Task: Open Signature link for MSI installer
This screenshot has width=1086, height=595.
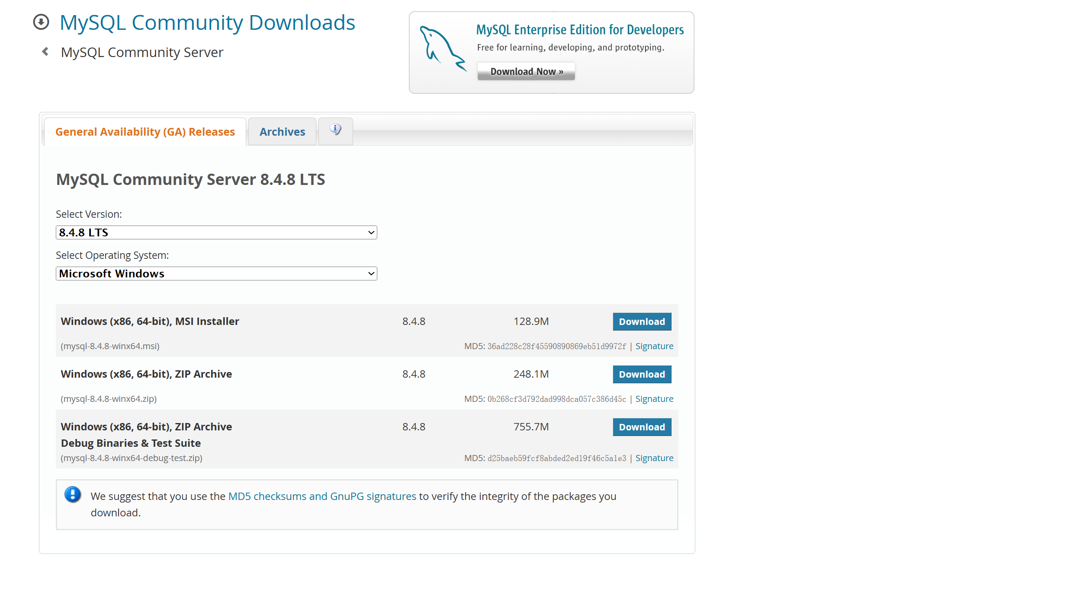Action: 654,346
